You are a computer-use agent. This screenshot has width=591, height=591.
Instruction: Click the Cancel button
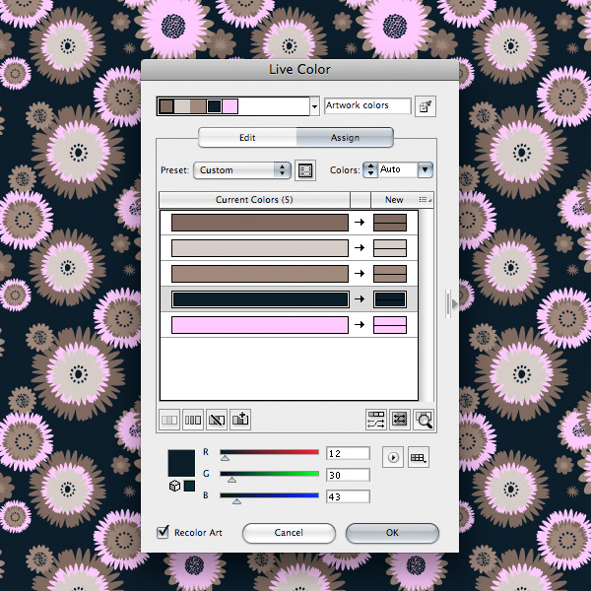tap(289, 533)
